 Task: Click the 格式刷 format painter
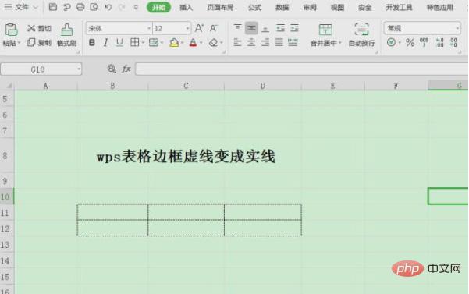point(66,35)
